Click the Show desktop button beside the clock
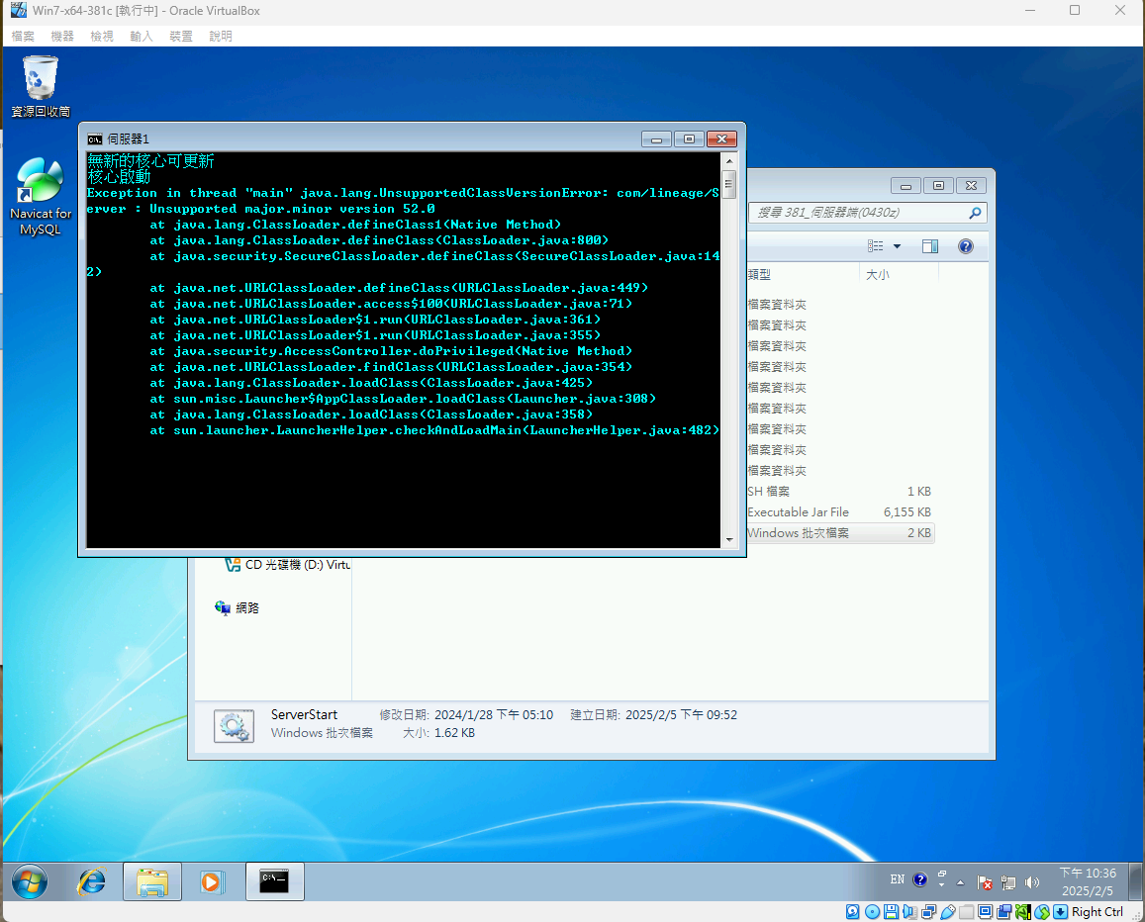 tap(1135, 881)
